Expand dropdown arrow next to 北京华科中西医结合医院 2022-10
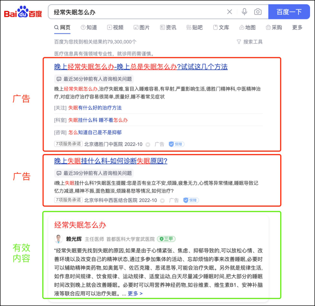 (162, 201)
